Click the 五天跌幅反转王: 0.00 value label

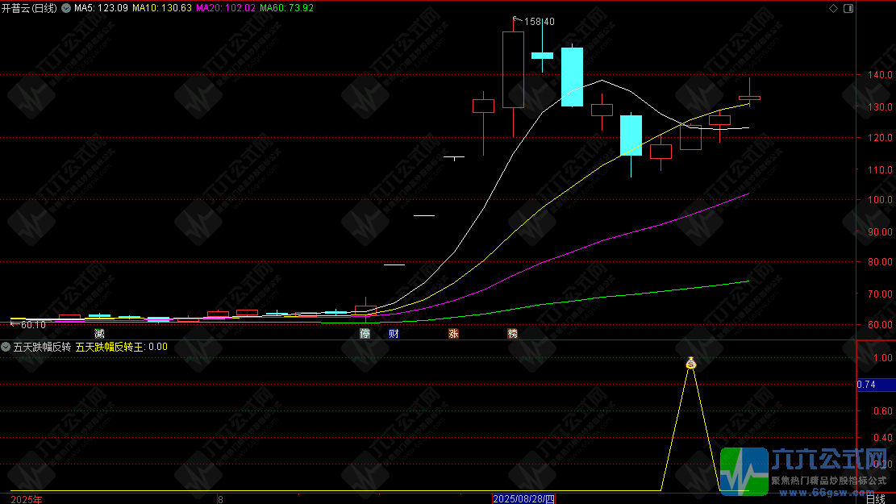(x=122, y=347)
